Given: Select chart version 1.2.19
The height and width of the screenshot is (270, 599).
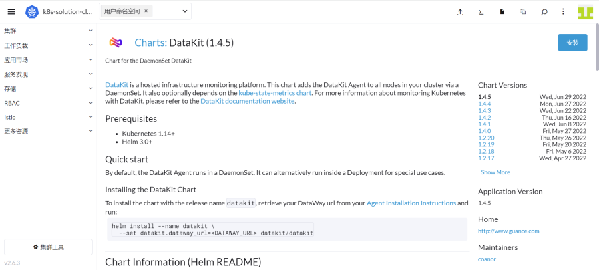Looking at the screenshot, I should tap(486, 144).
